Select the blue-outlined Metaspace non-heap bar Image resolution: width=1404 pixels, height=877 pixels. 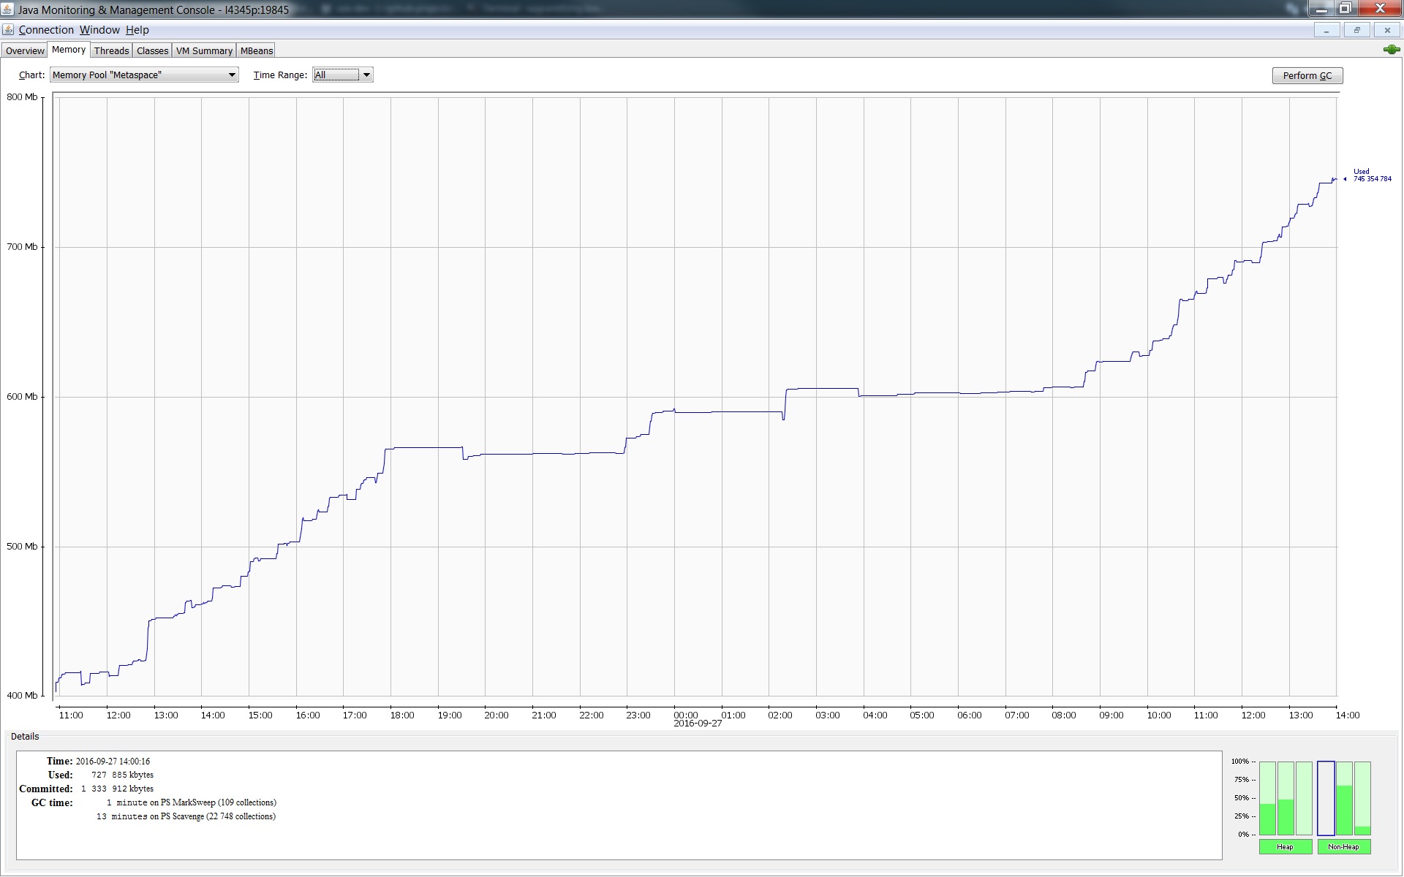pyautogui.click(x=1326, y=798)
